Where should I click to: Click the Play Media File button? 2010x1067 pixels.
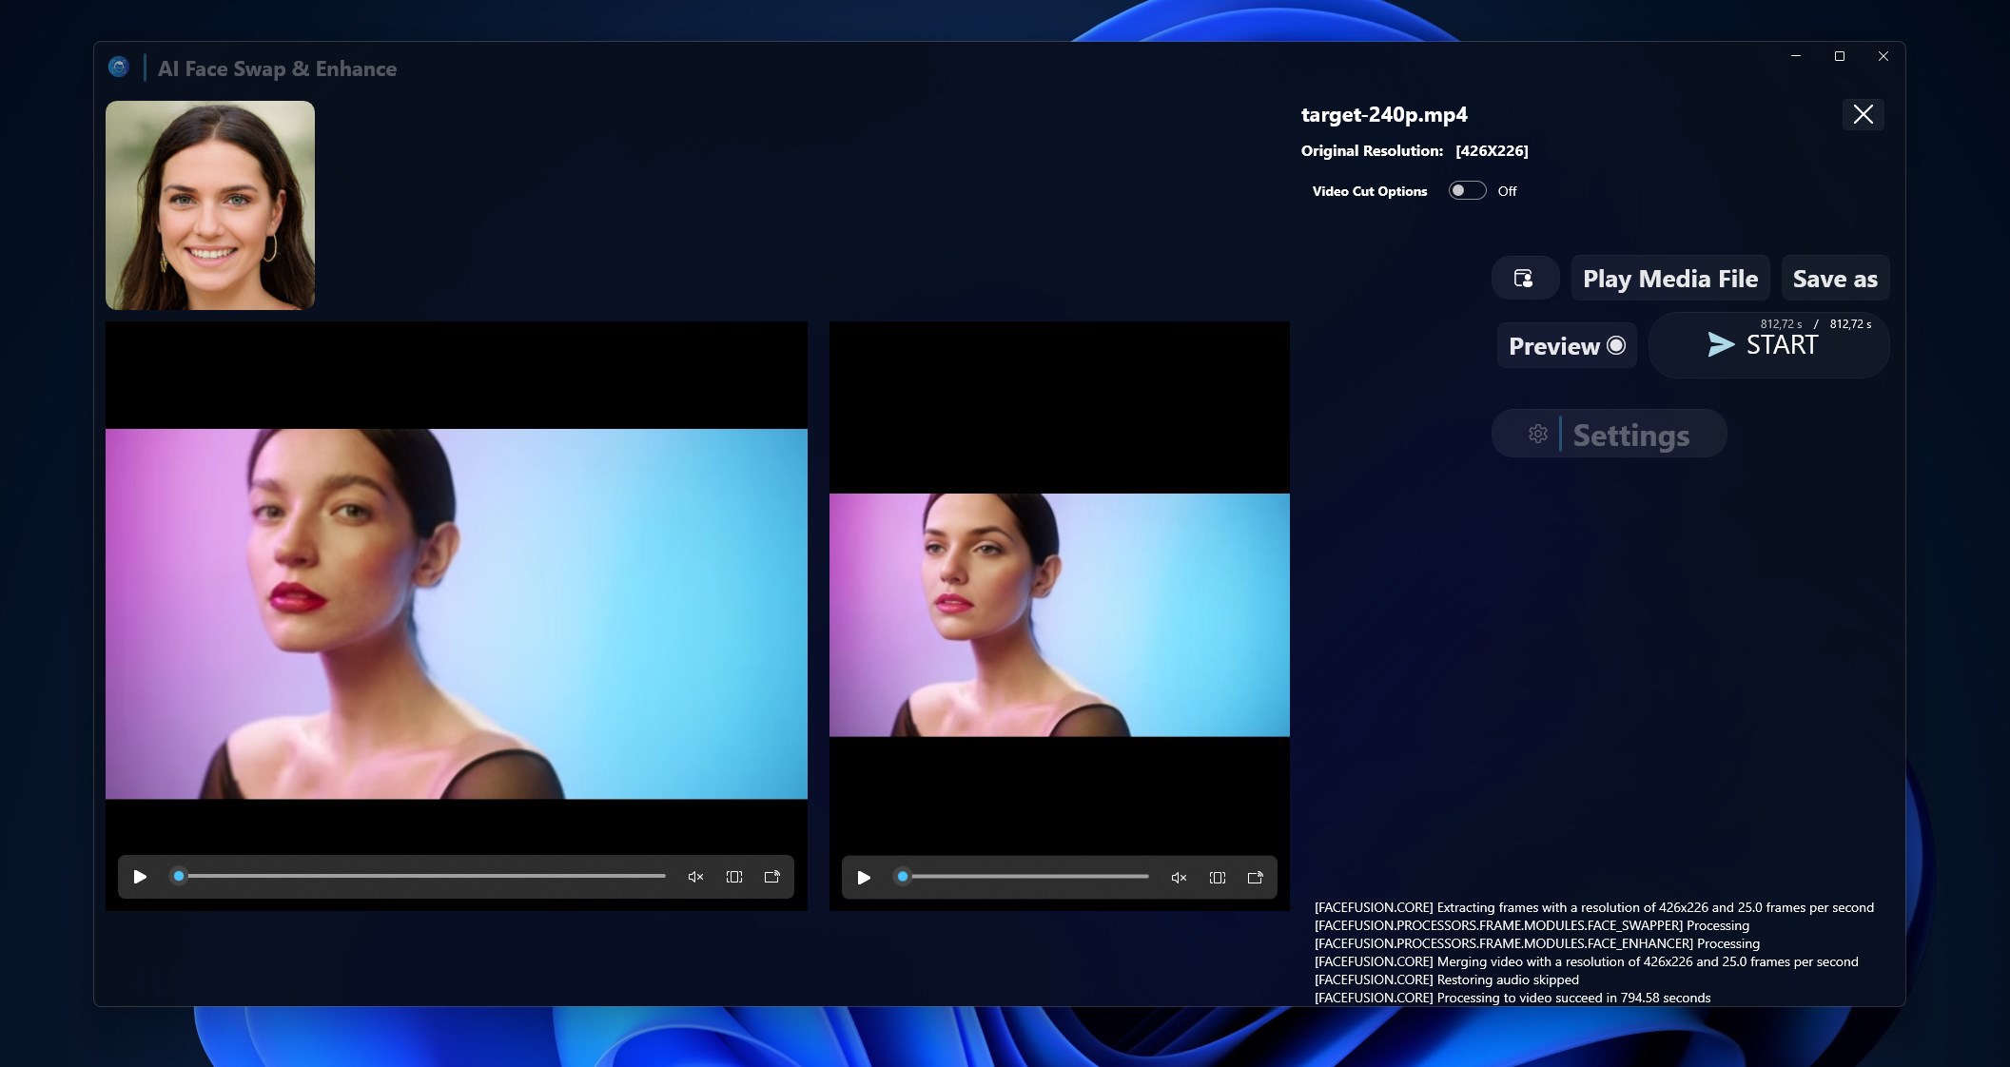(1669, 278)
